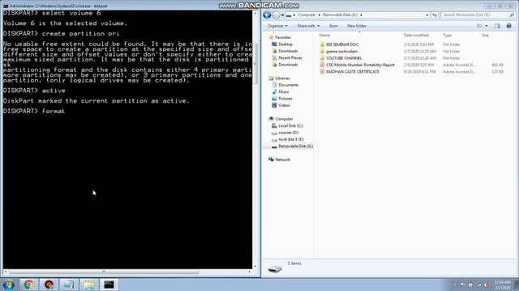Click the cmd window title bar icon
This screenshot has height=291, width=519.
(6, 6)
